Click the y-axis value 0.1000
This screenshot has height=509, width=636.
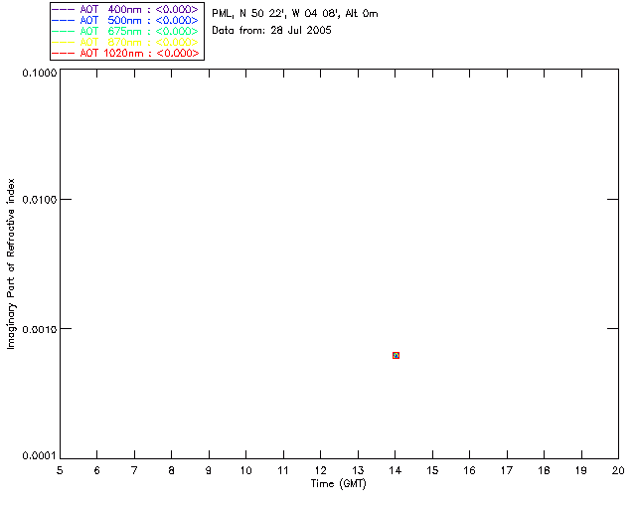coord(40,73)
